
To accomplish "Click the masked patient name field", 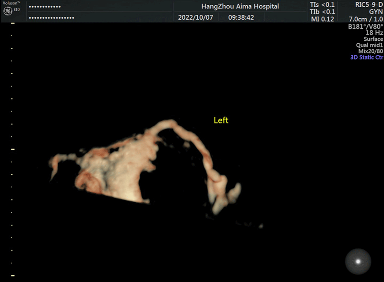I will tap(45, 7).
